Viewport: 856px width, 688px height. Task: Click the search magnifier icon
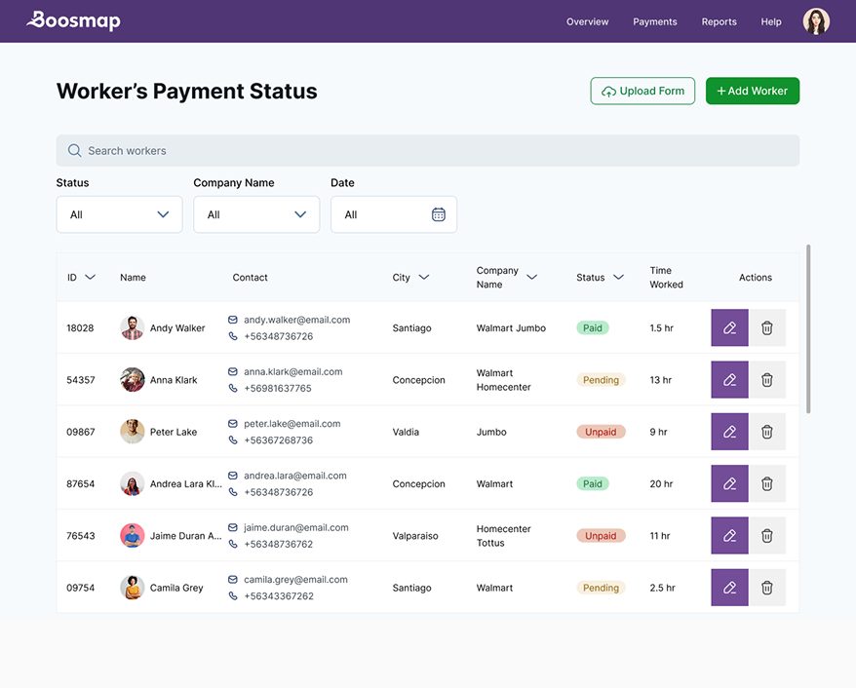pos(74,151)
